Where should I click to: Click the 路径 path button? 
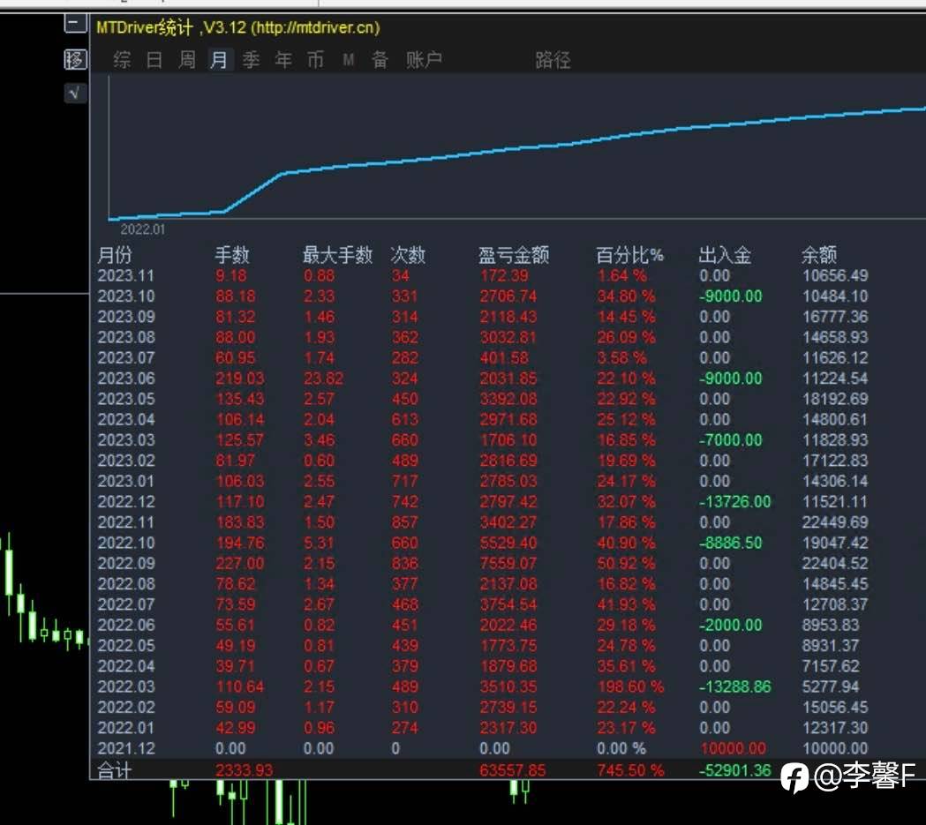click(x=553, y=60)
